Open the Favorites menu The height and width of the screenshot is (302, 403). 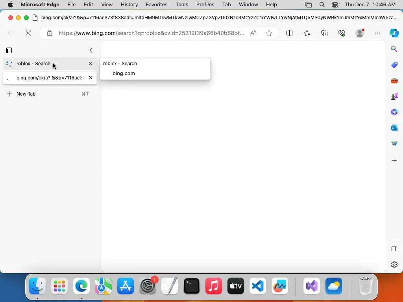point(157,5)
